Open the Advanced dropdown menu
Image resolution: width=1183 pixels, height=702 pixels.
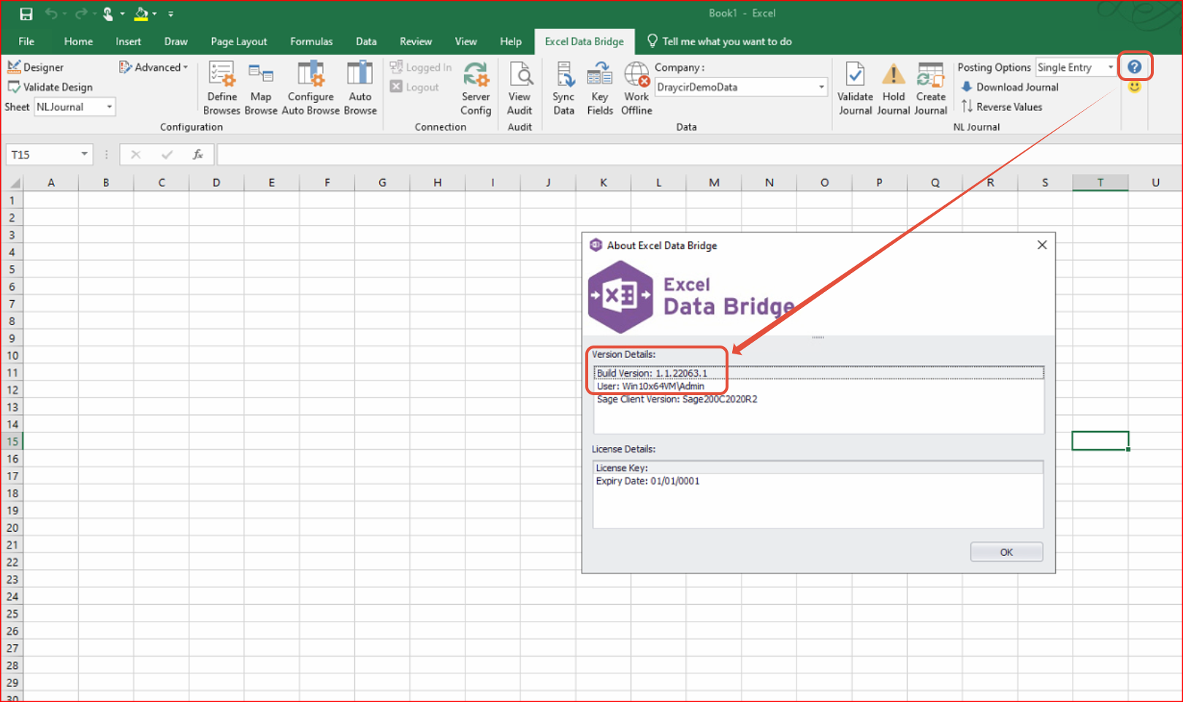tap(153, 67)
